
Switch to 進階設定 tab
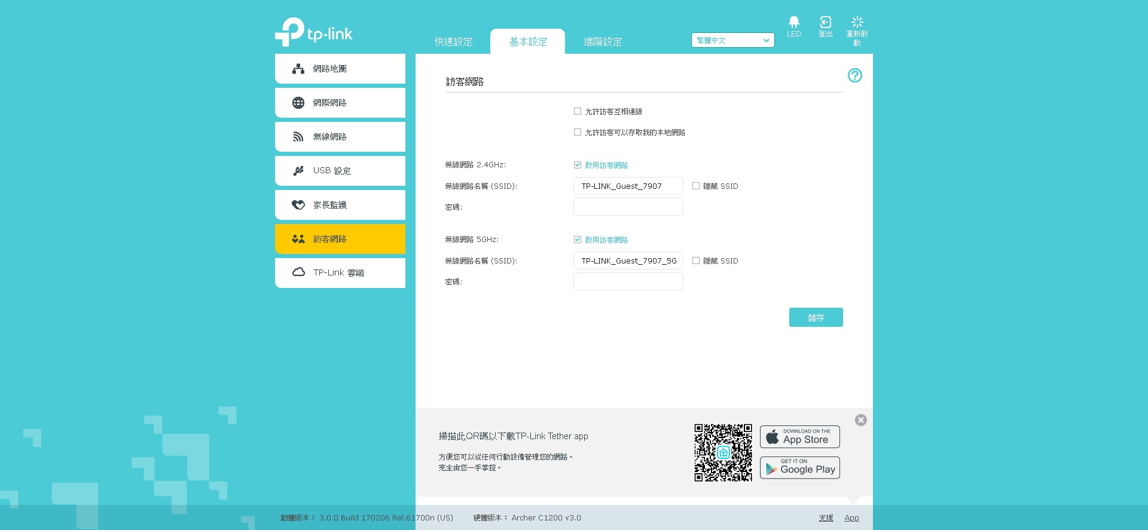click(x=603, y=42)
